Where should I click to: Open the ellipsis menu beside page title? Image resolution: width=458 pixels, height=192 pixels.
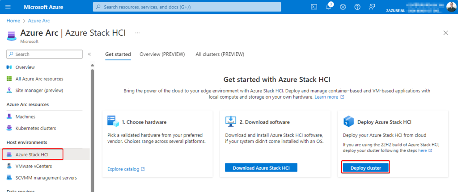coord(137,33)
